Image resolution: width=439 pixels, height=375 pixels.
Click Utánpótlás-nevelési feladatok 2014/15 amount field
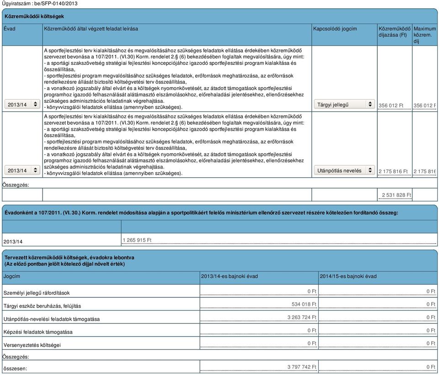[378, 317]
